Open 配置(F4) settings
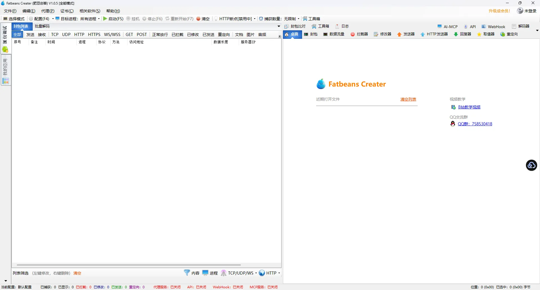This screenshot has width=540, height=290. click(39, 19)
